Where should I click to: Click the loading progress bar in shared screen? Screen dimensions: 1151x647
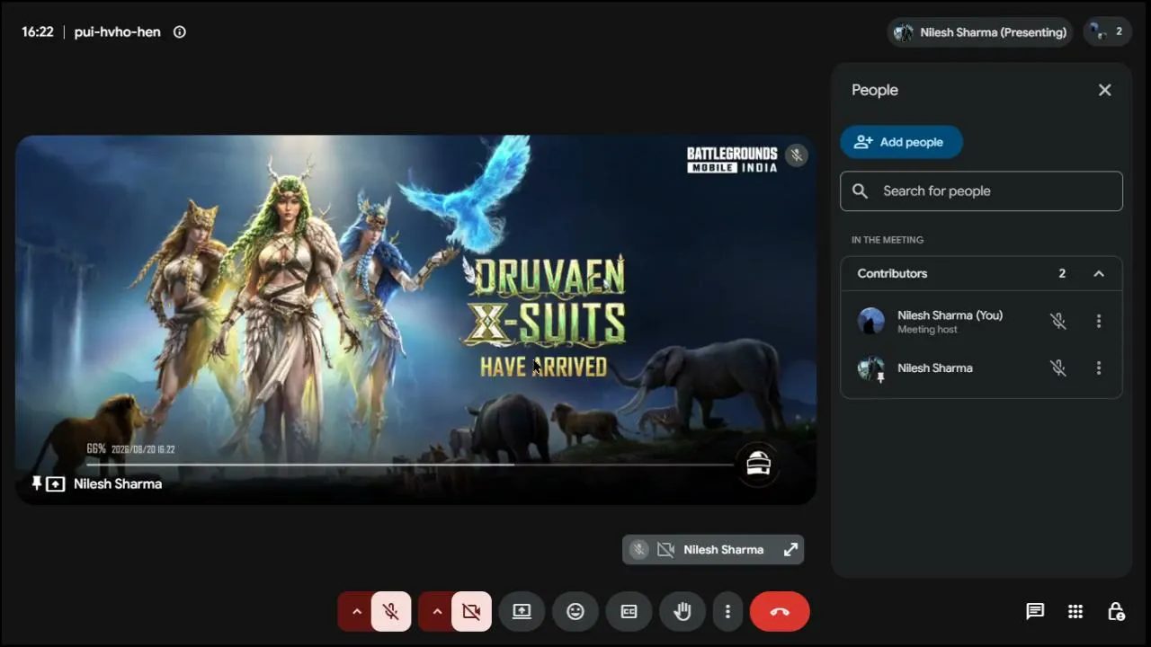(409, 465)
